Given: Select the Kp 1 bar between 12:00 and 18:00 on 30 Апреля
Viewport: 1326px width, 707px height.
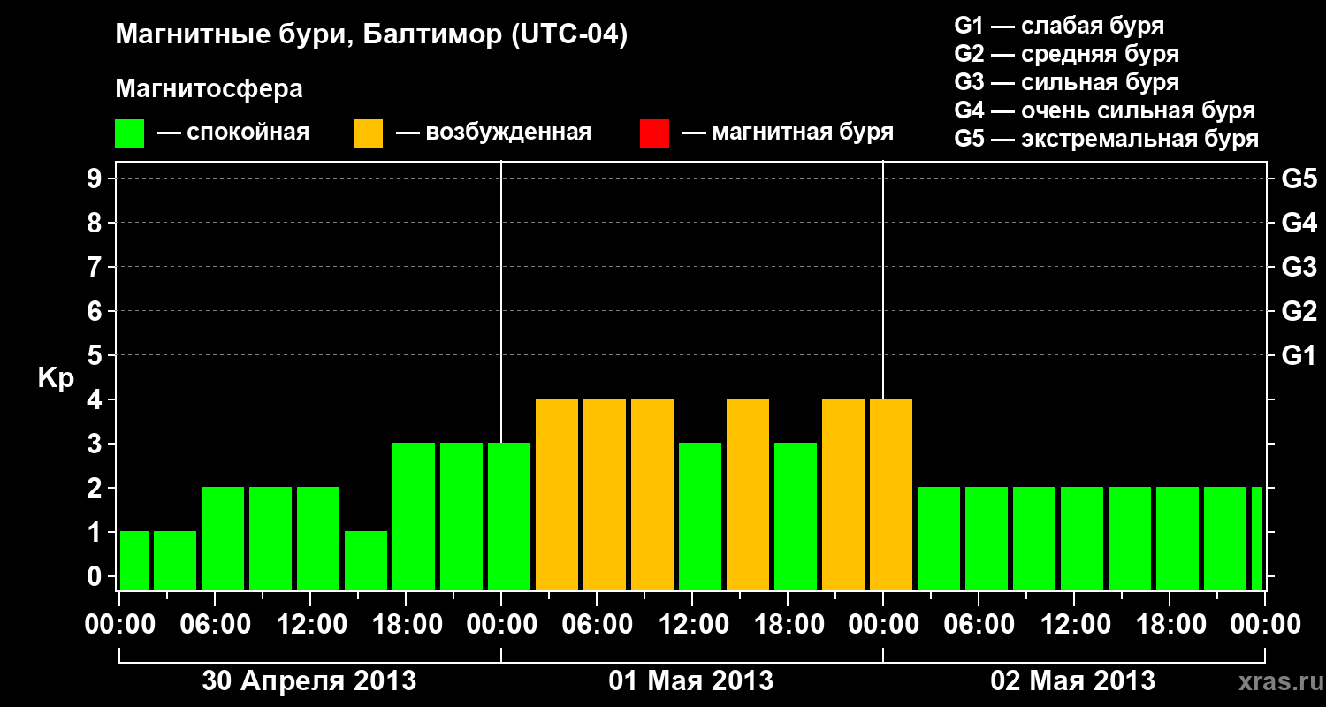Looking at the screenshot, I should click(x=366, y=560).
